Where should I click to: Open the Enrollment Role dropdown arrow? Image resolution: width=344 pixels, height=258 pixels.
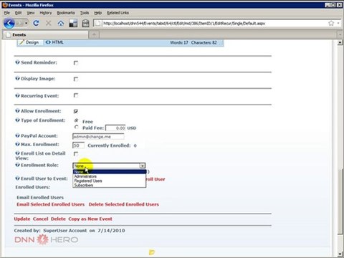[143, 166]
